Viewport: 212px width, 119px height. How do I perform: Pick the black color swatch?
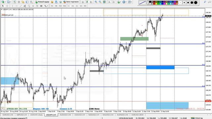click(150, 2)
